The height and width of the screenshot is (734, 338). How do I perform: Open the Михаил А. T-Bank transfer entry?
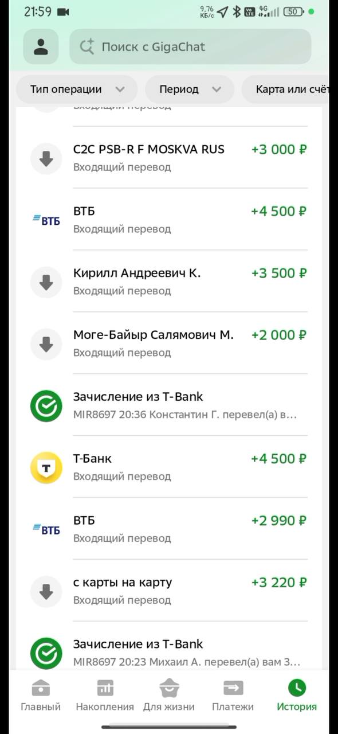pyautogui.click(x=169, y=653)
